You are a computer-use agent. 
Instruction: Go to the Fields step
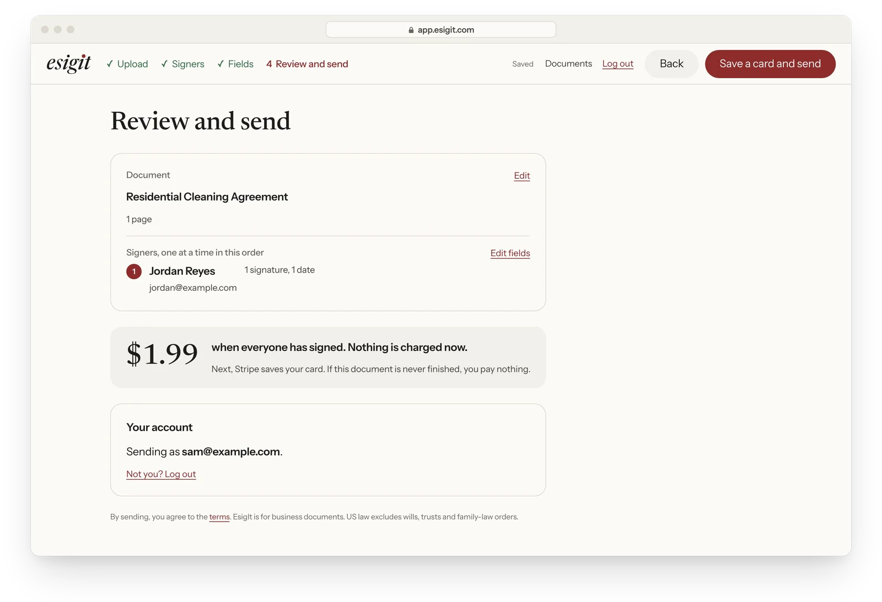click(x=235, y=64)
